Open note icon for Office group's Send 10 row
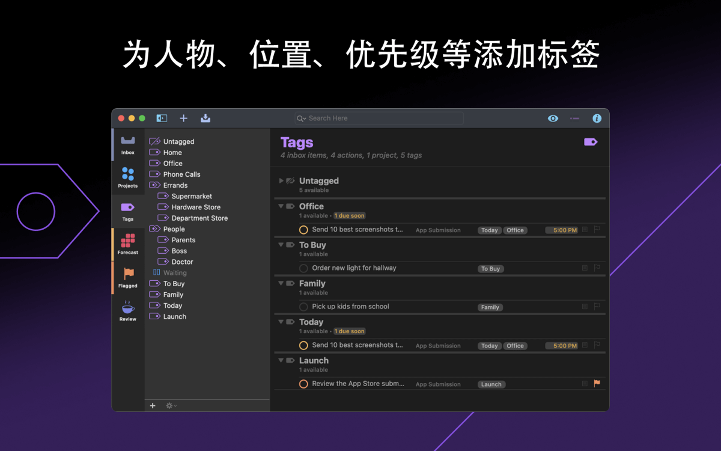 coord(585,230)
